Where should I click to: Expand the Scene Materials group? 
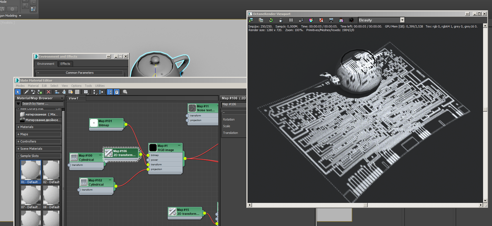click(39, 149)
